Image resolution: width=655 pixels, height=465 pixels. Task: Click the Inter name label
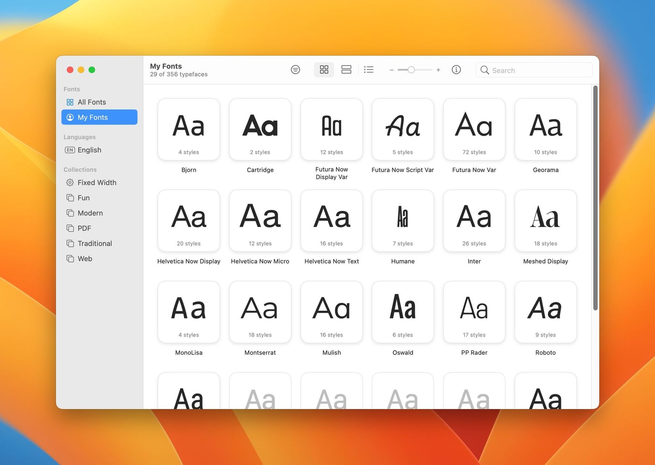tap(474, 261)
